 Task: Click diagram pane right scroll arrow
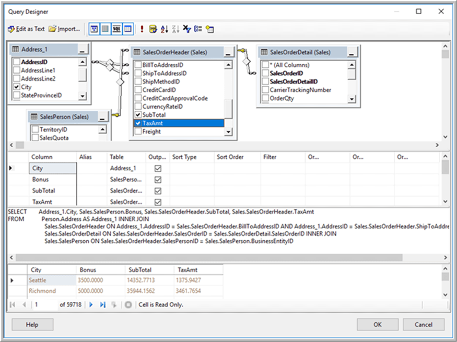pyautogui.click(x=437, y=145)
